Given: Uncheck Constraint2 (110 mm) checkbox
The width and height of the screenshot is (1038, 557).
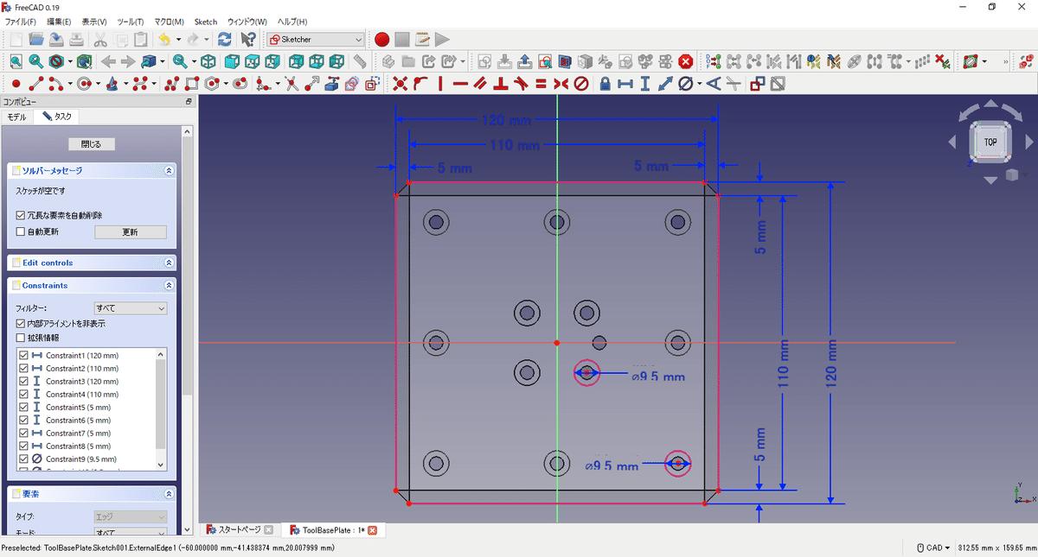Looking at the screenshot, I should (x=24, y=369).
